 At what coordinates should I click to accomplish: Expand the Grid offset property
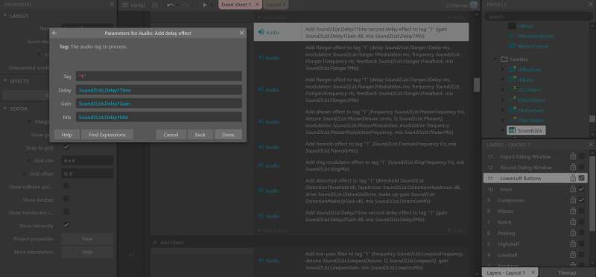coord(25,173)
